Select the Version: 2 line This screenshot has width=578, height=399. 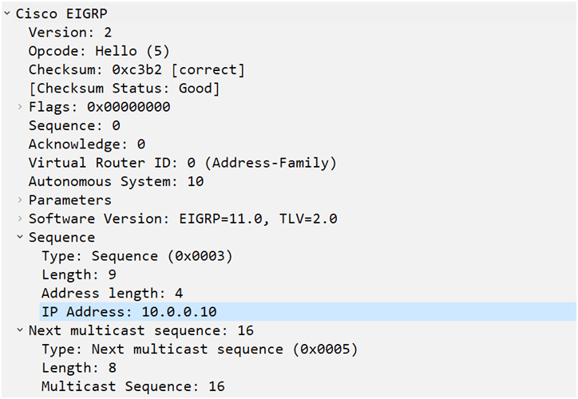[70, 33]
